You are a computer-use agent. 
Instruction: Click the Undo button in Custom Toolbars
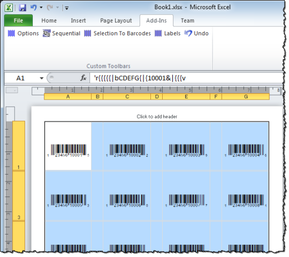tap(196, 33)
